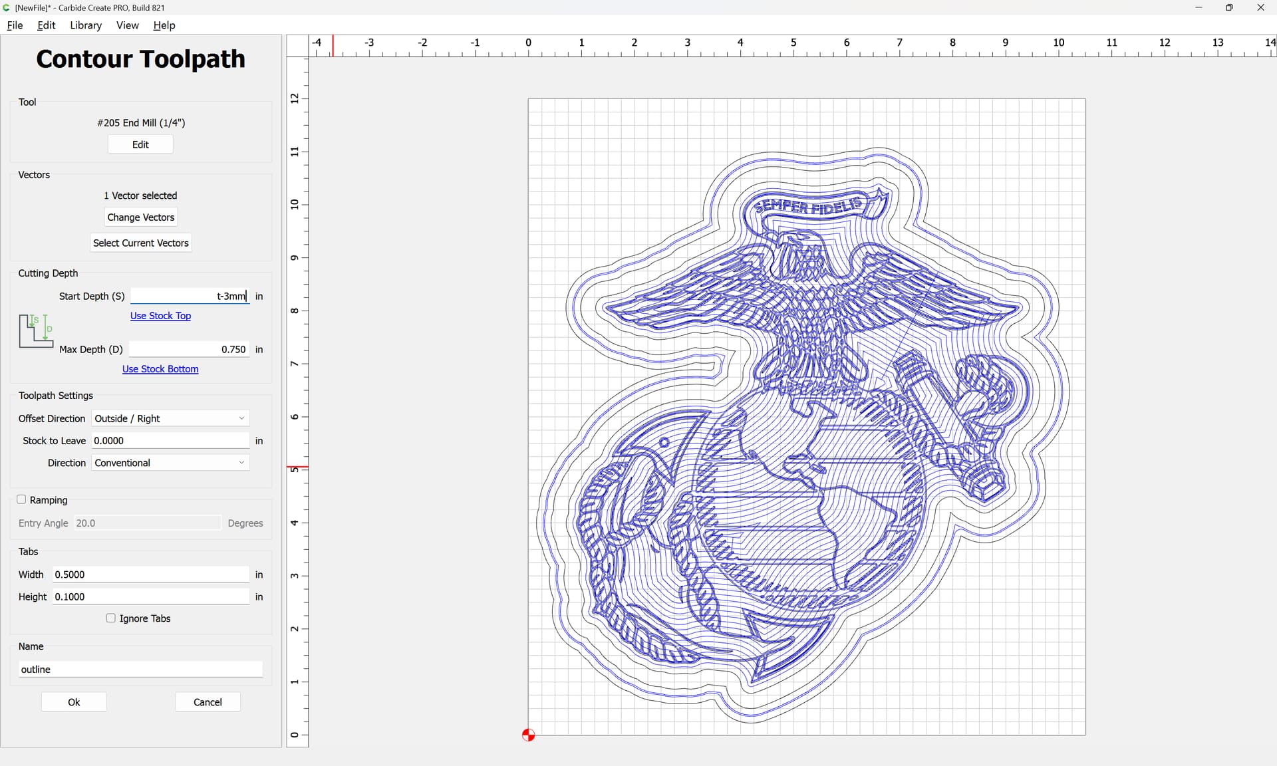Image resolution: width=1277 pixels, height=766 pixels.
Task: Click the Entry Angle field
Action: pyautogui.click(x=147, y=523)
